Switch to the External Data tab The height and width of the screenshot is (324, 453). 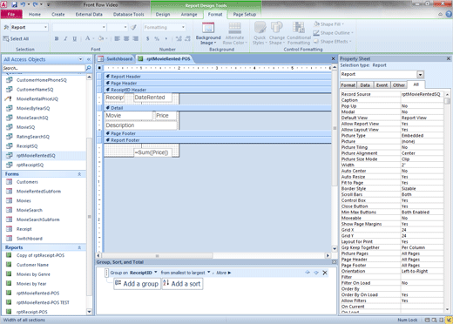point(89,14)
